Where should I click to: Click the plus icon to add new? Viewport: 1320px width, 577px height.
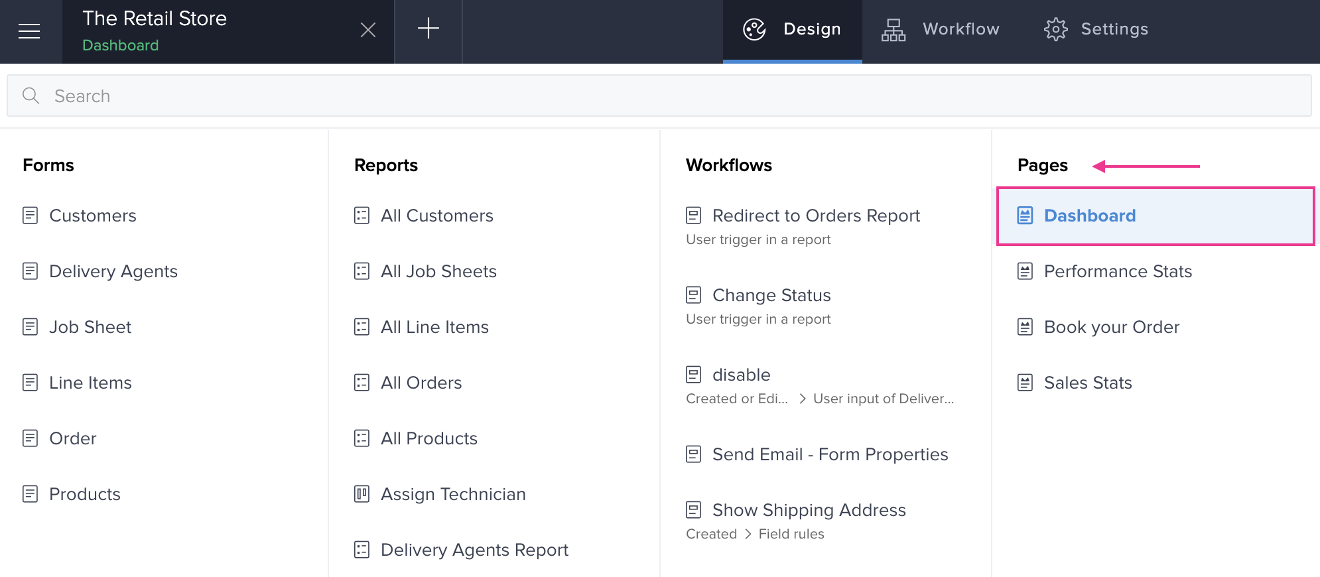coord(428,29)
